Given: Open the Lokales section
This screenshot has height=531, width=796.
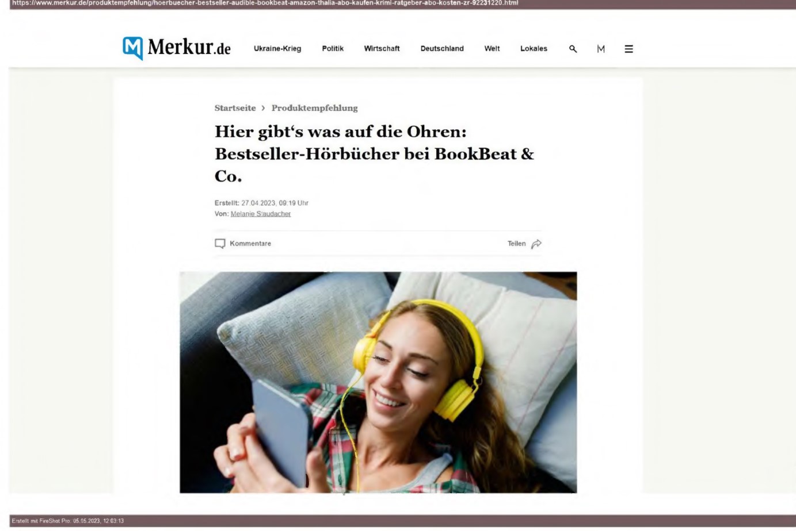Looking at the screenshot, I should pos(534,49).
